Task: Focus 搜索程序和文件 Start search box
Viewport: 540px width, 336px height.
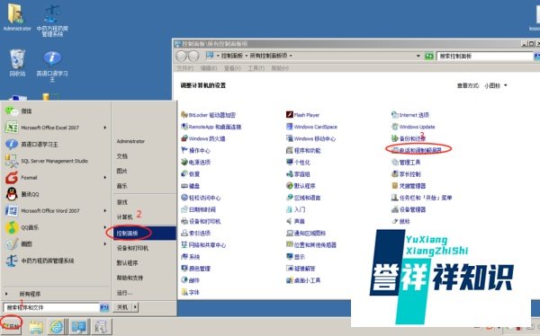Action: click(x=51, y=307)
